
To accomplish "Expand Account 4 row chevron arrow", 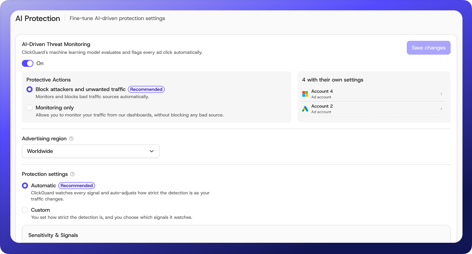I will click(441, 94).
